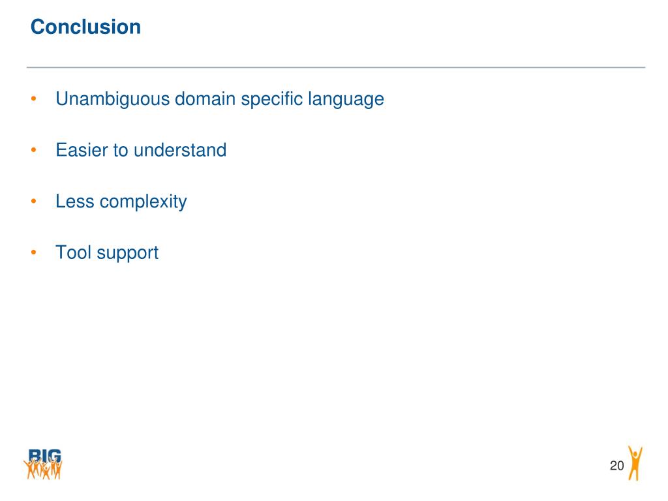Click the orange bullet before Less complexity

[x=34, y=201]
